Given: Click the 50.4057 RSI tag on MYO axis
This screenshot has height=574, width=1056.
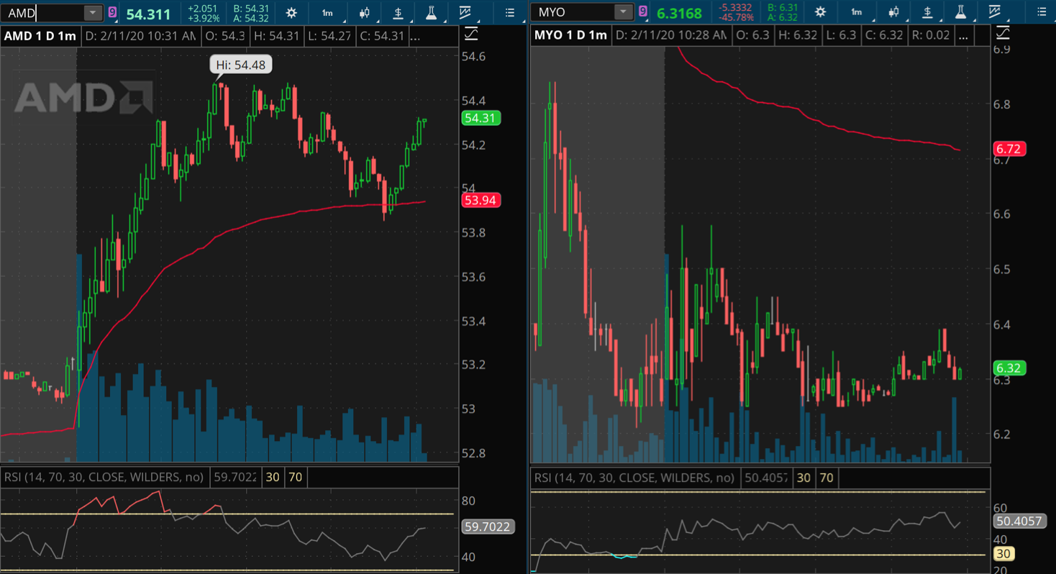Looking at the screenshot, I should click(x=1018, y=521).
